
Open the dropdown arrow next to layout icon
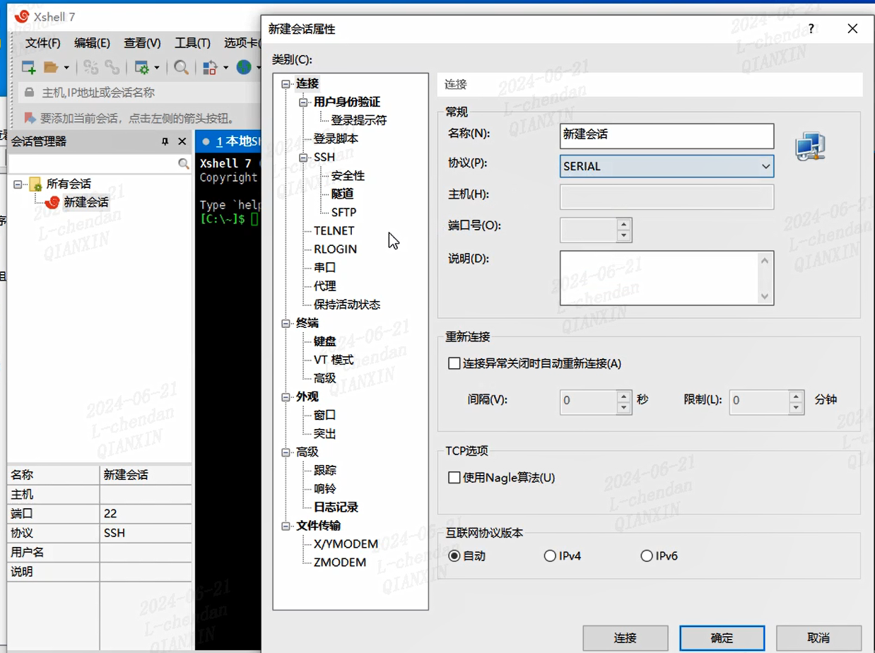tap(225, 68)
